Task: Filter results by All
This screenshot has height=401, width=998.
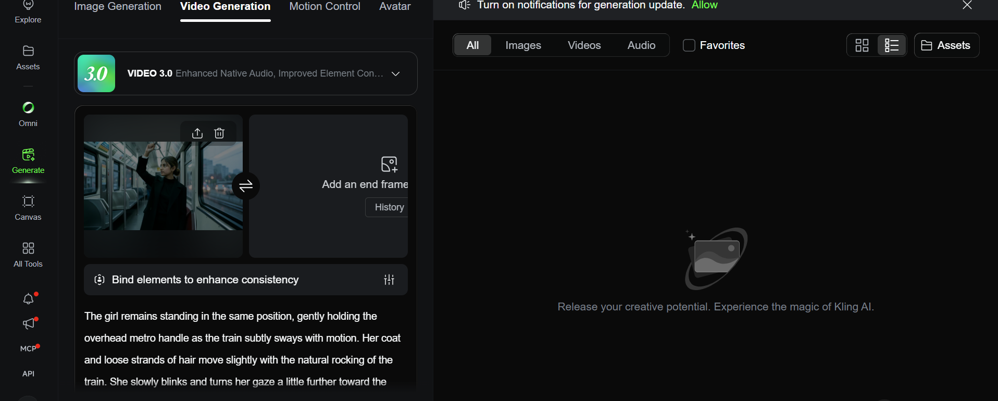Action: [x=472, y=45]
